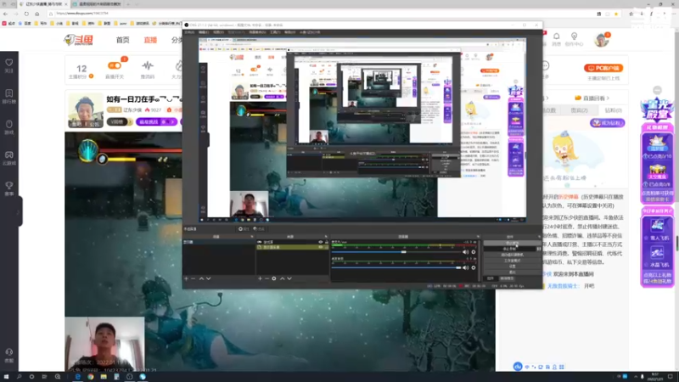Mute the first mixer audio track
The height and width of the screenshot is (382, 679).
465,252
